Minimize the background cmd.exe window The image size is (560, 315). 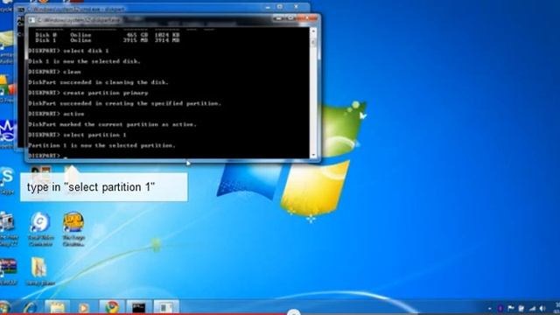268,7
